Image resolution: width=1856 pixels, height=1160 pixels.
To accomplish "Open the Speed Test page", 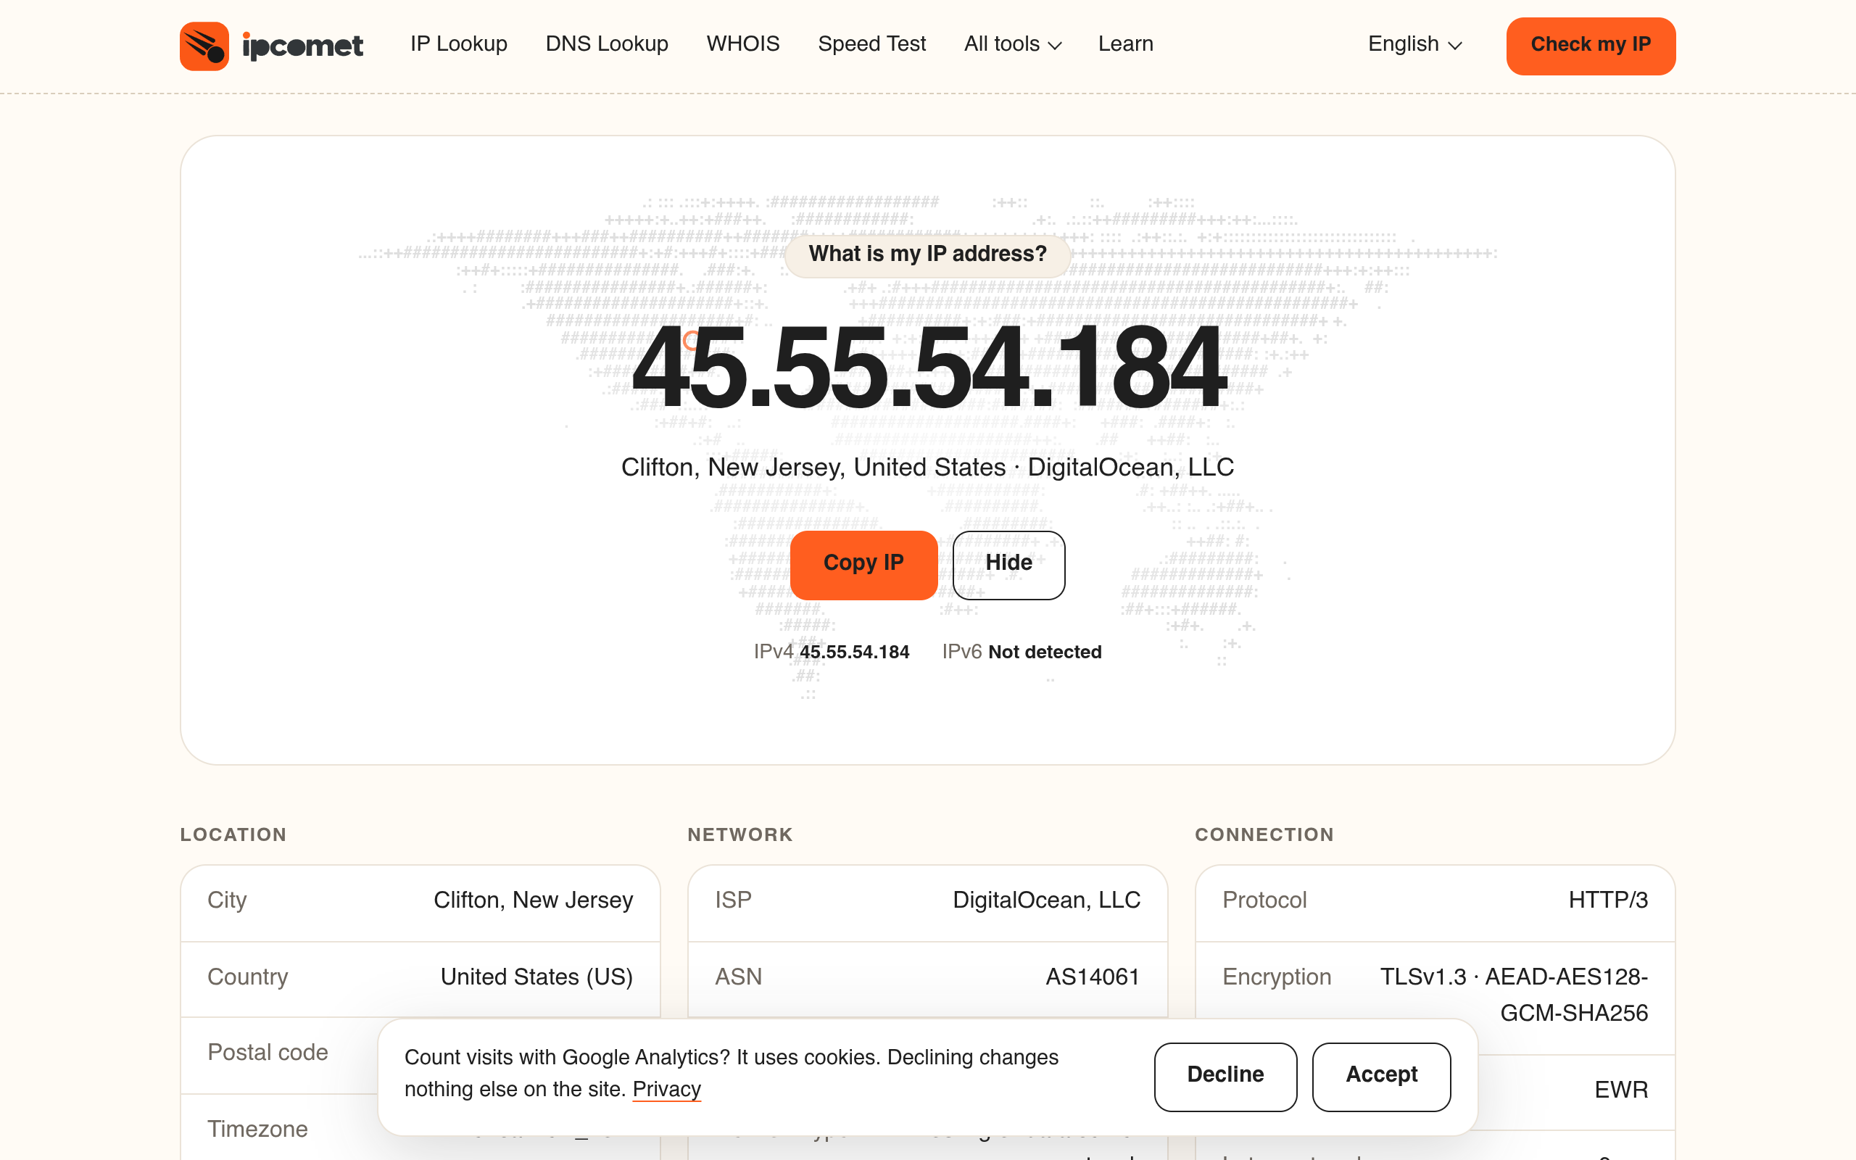I will tap(872, 43).
